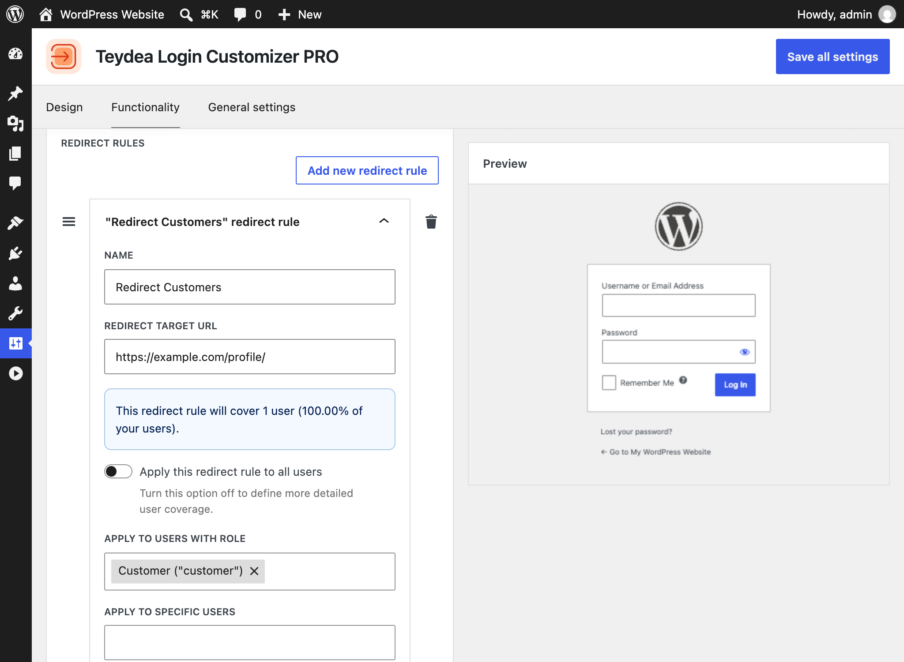This screenshot has width=904, height=662.
Task: Open the New menu in admin bar
Action: click(300, 15)
